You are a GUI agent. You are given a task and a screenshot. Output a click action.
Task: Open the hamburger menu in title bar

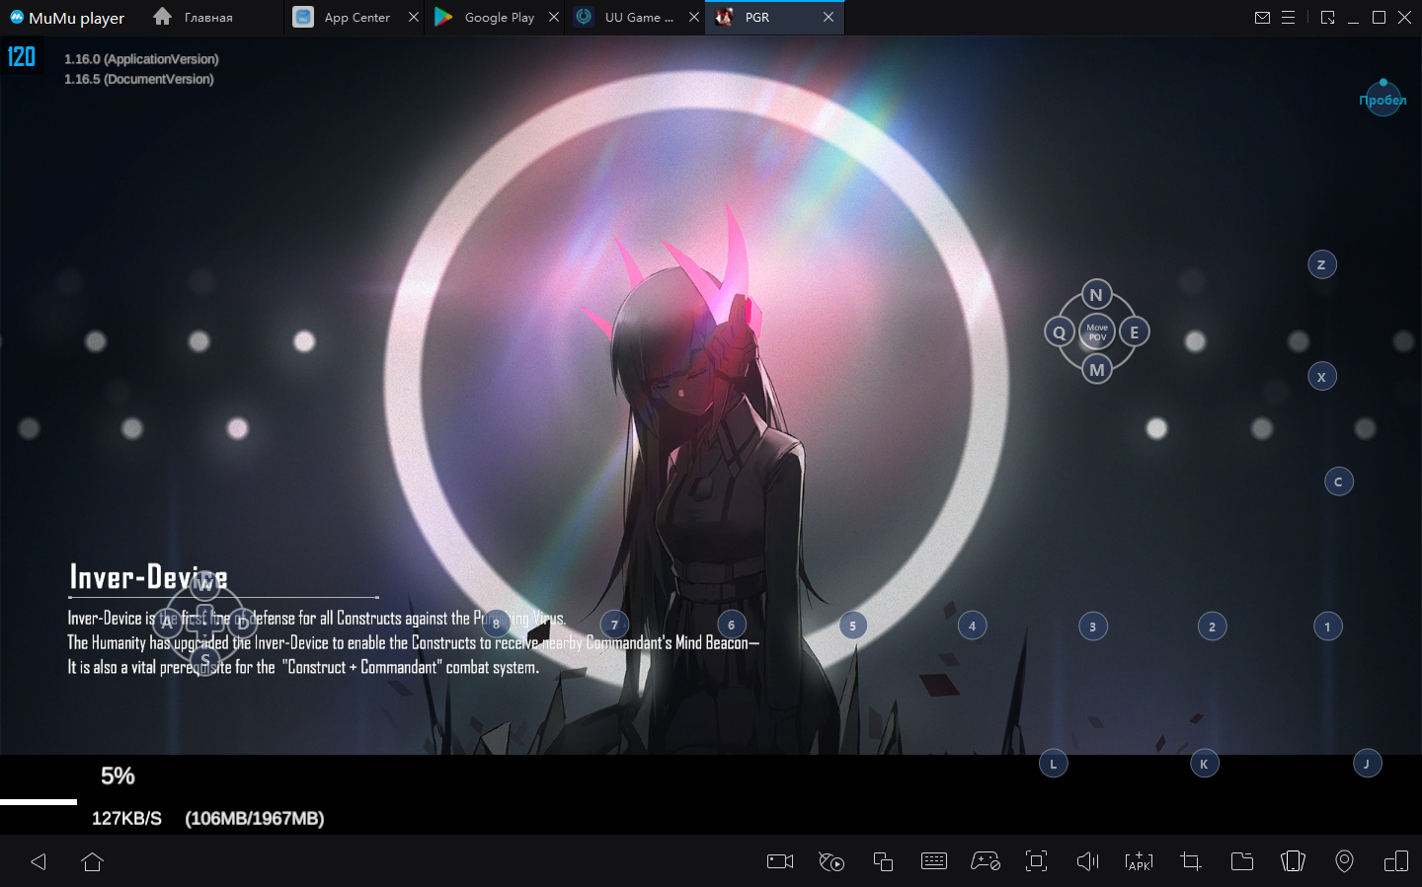pyautogui.click(x=1288, y=18)
